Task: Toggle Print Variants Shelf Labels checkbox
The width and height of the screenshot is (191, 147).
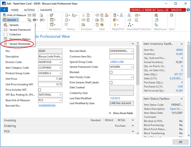Action: point(111,83)
